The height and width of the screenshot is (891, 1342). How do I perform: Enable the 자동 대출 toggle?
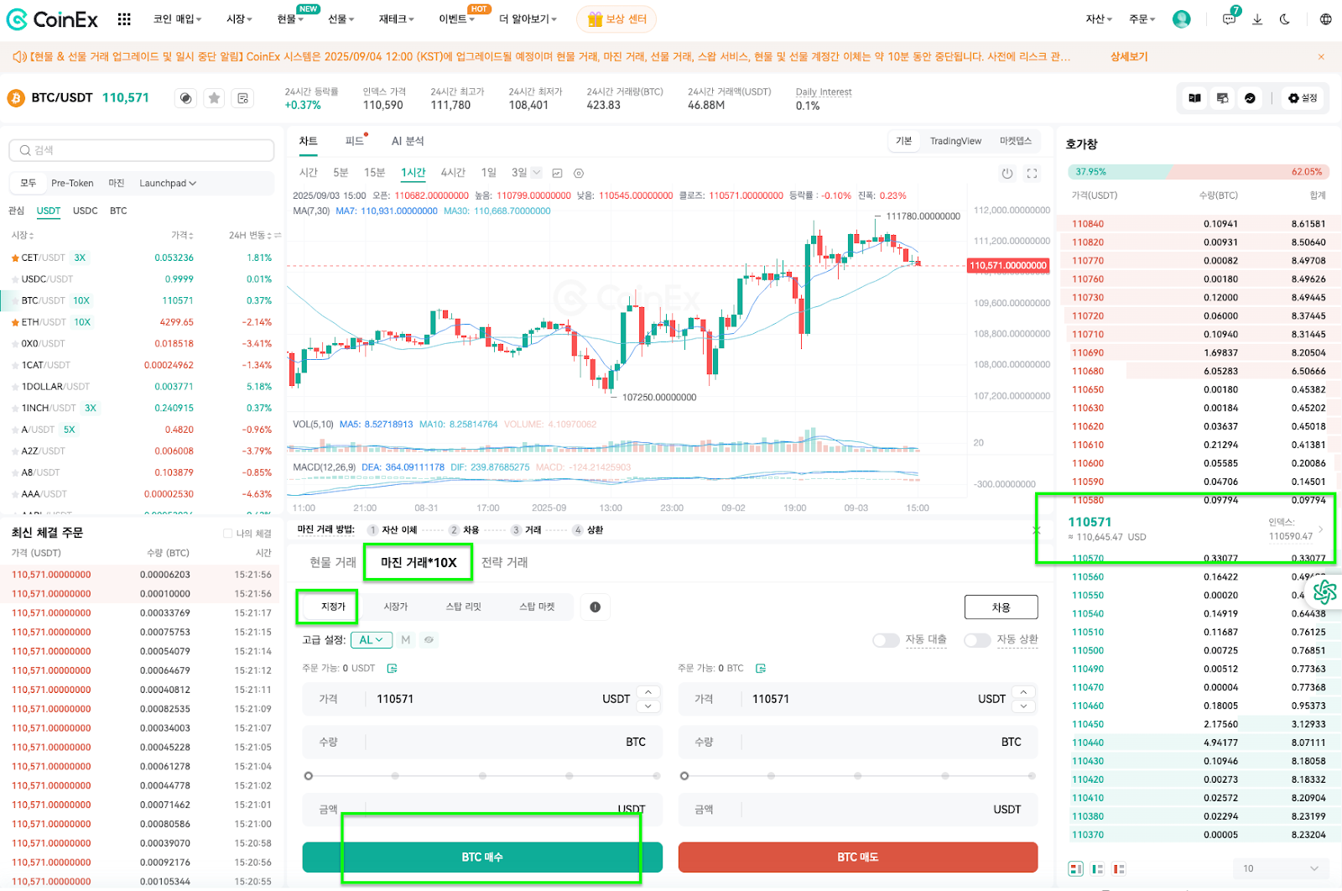click(x=886, y=639)
